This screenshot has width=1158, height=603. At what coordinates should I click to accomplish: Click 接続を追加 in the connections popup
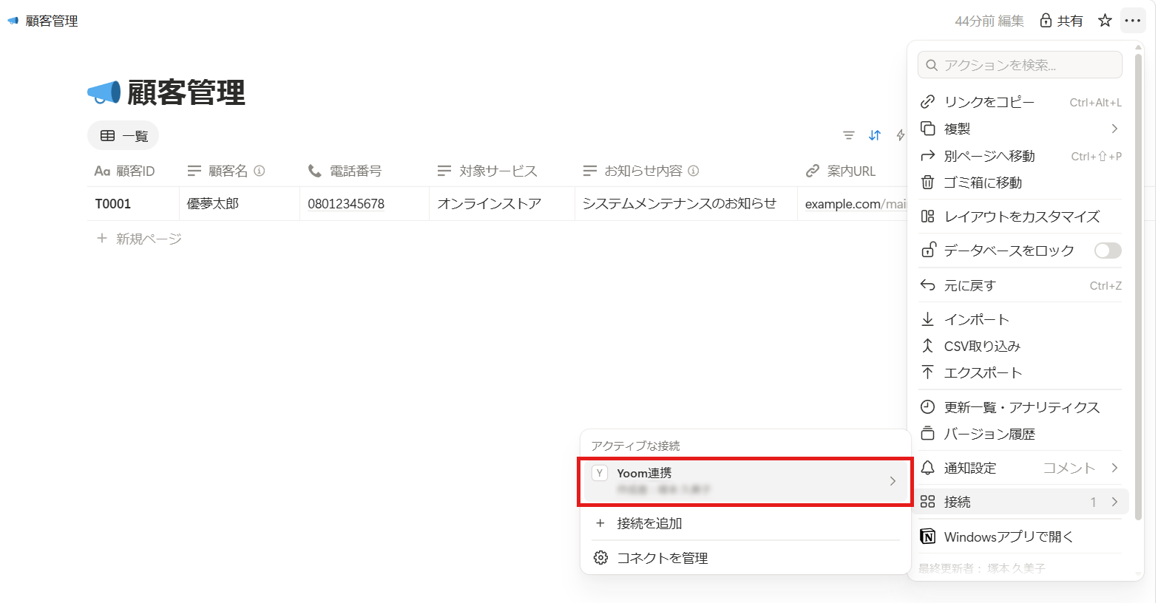pos(745,523)
